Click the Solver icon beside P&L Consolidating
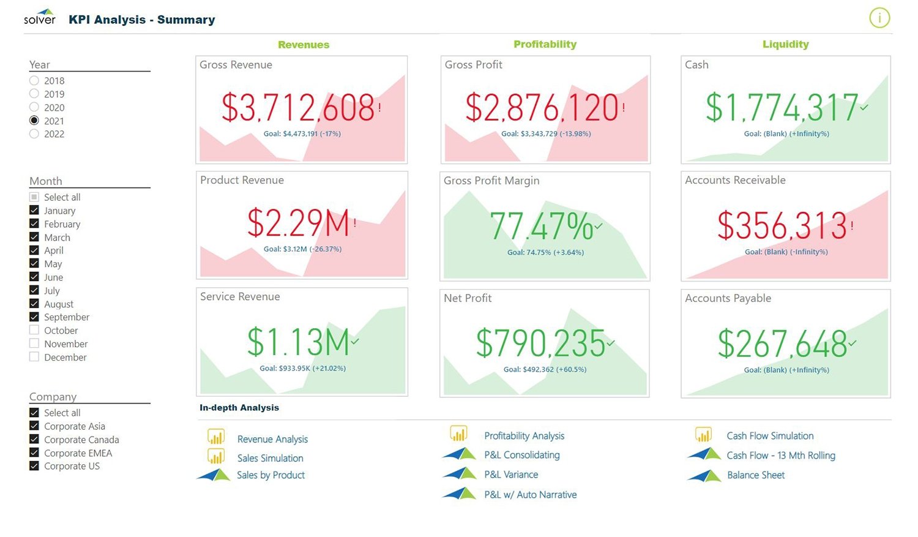Screen dimensions: 918x537 coord(459,454)
